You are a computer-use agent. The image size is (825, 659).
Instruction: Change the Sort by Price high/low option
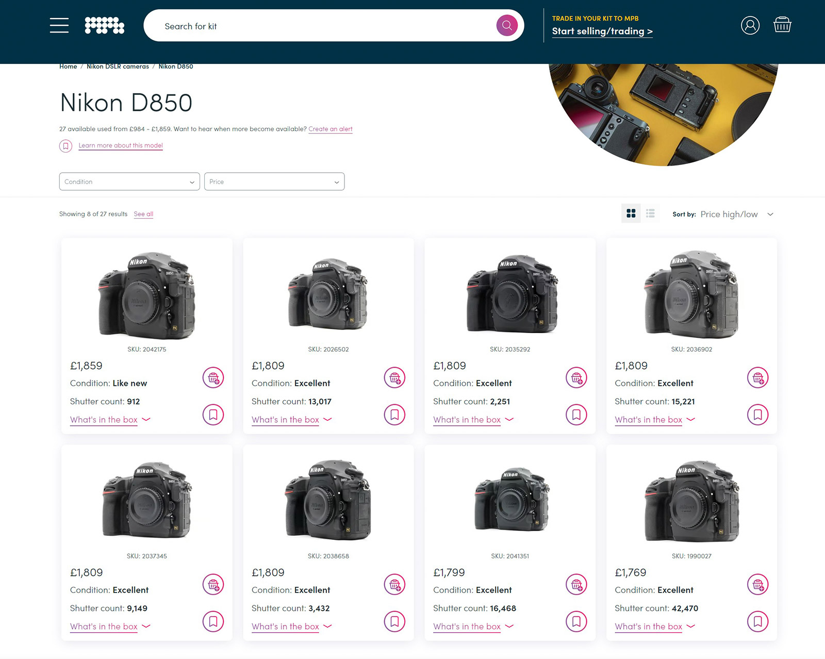point(736,214)
